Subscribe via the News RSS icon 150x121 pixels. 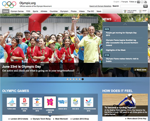147,19
